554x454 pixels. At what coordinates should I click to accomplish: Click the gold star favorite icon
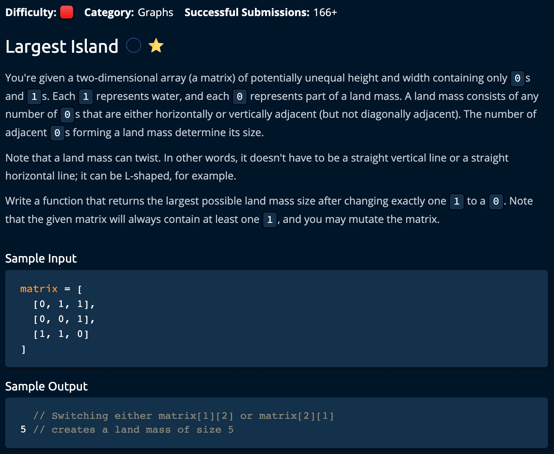tap(156, 46)
